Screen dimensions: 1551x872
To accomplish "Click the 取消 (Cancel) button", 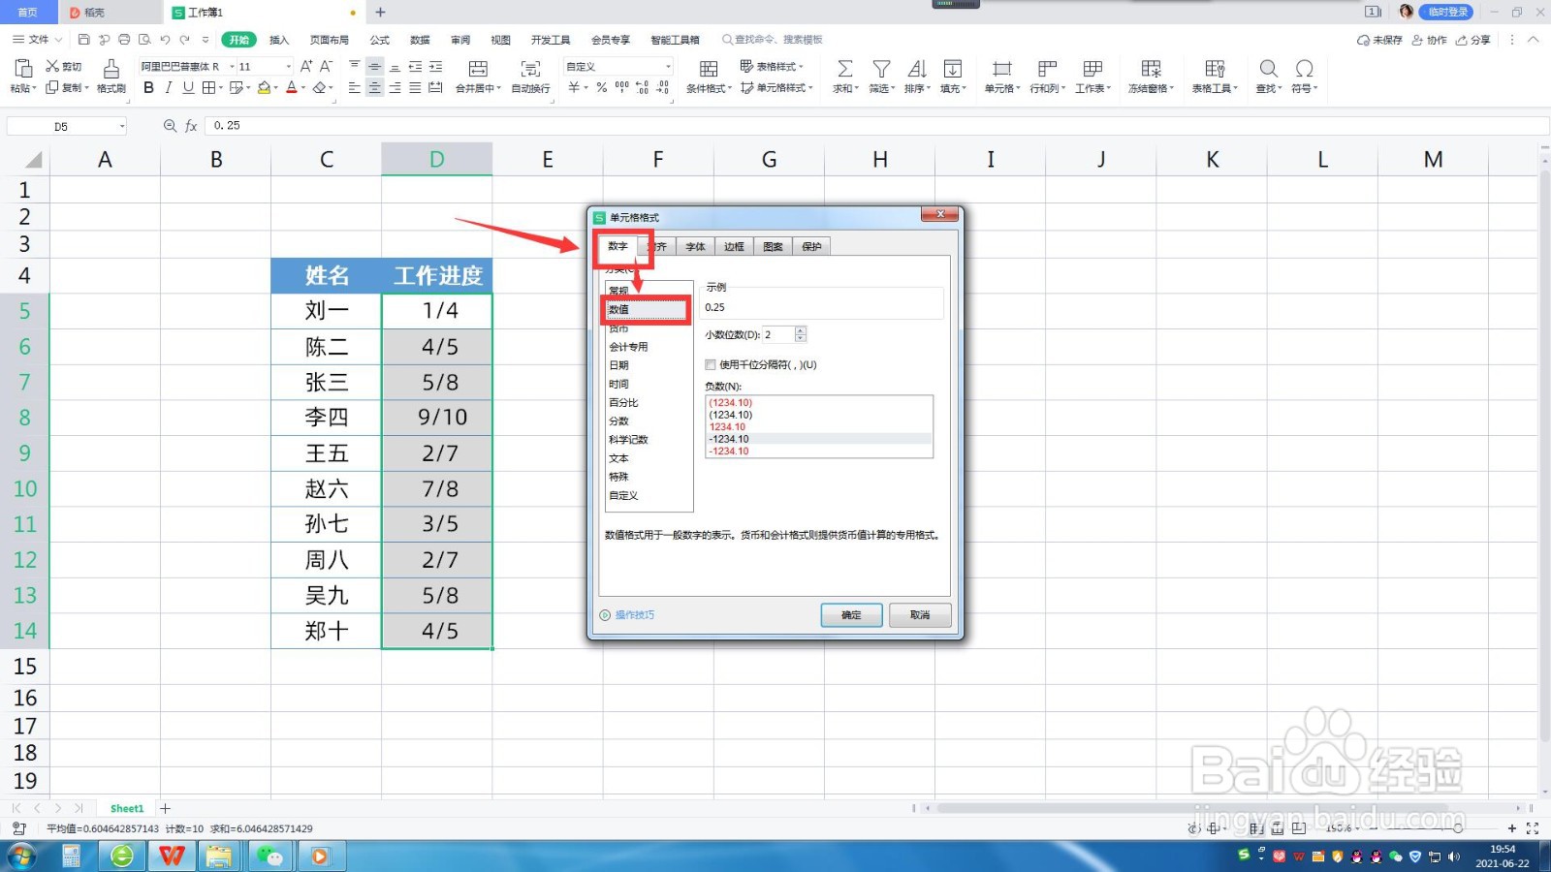I will [x=920, y=615].
